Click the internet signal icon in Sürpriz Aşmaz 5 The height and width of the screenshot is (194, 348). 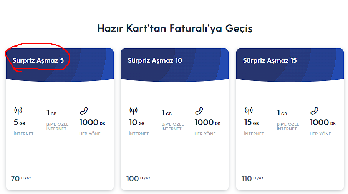18,111
